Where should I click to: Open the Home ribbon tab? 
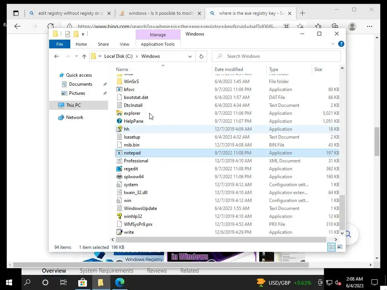point(81,44)
